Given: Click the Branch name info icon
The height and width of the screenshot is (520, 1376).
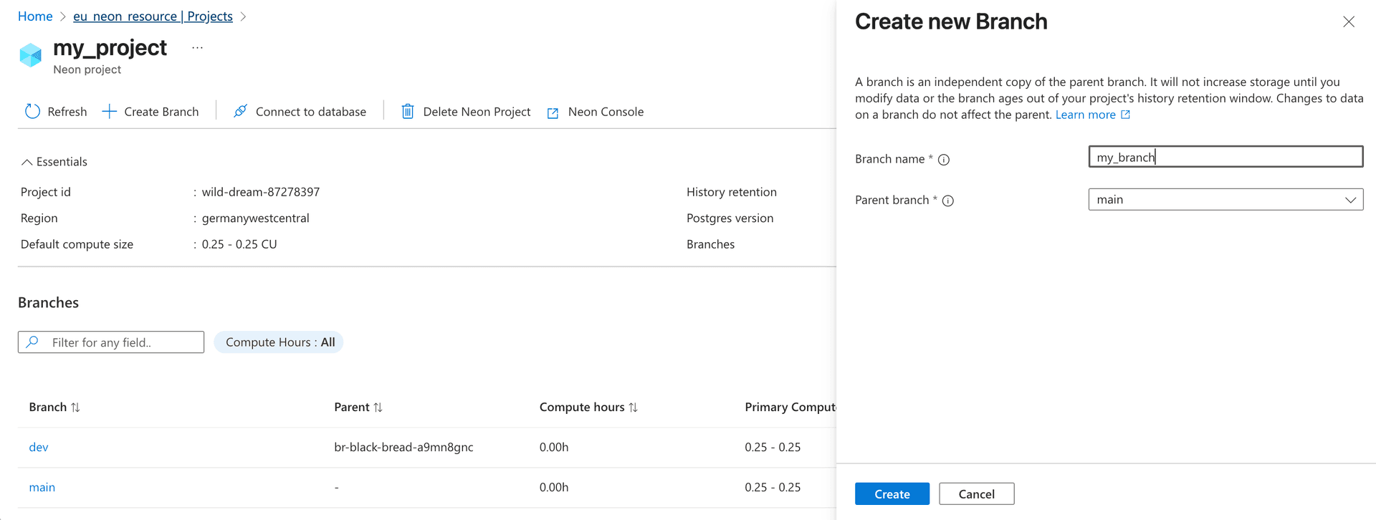Looking at the screenshot, I should click(x=944, y=160).
